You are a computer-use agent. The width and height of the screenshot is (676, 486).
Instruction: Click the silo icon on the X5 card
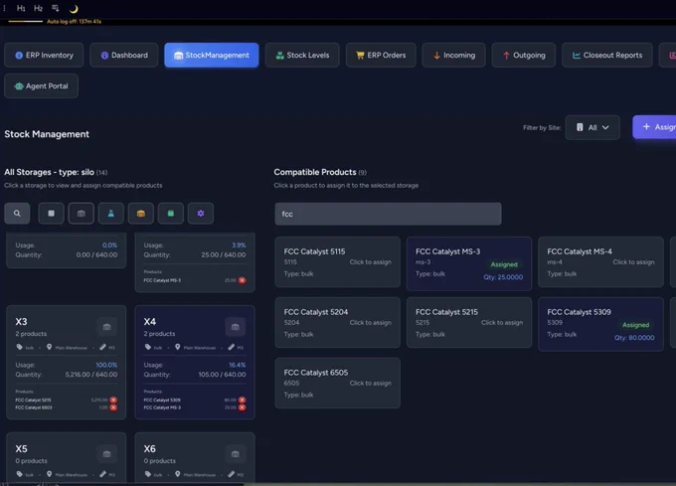pos(107,454)
